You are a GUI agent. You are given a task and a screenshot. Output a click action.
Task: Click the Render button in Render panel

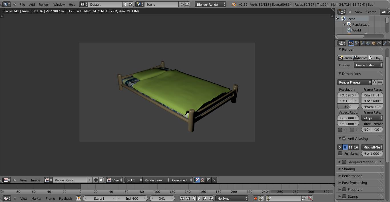click(x=345, y=58)
